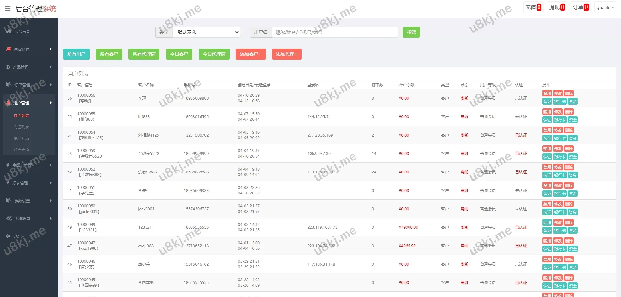This screenshot has height=297, width=621.
Task: Open 充值列表 in the sidebar submenu
Action: [21, 127]
